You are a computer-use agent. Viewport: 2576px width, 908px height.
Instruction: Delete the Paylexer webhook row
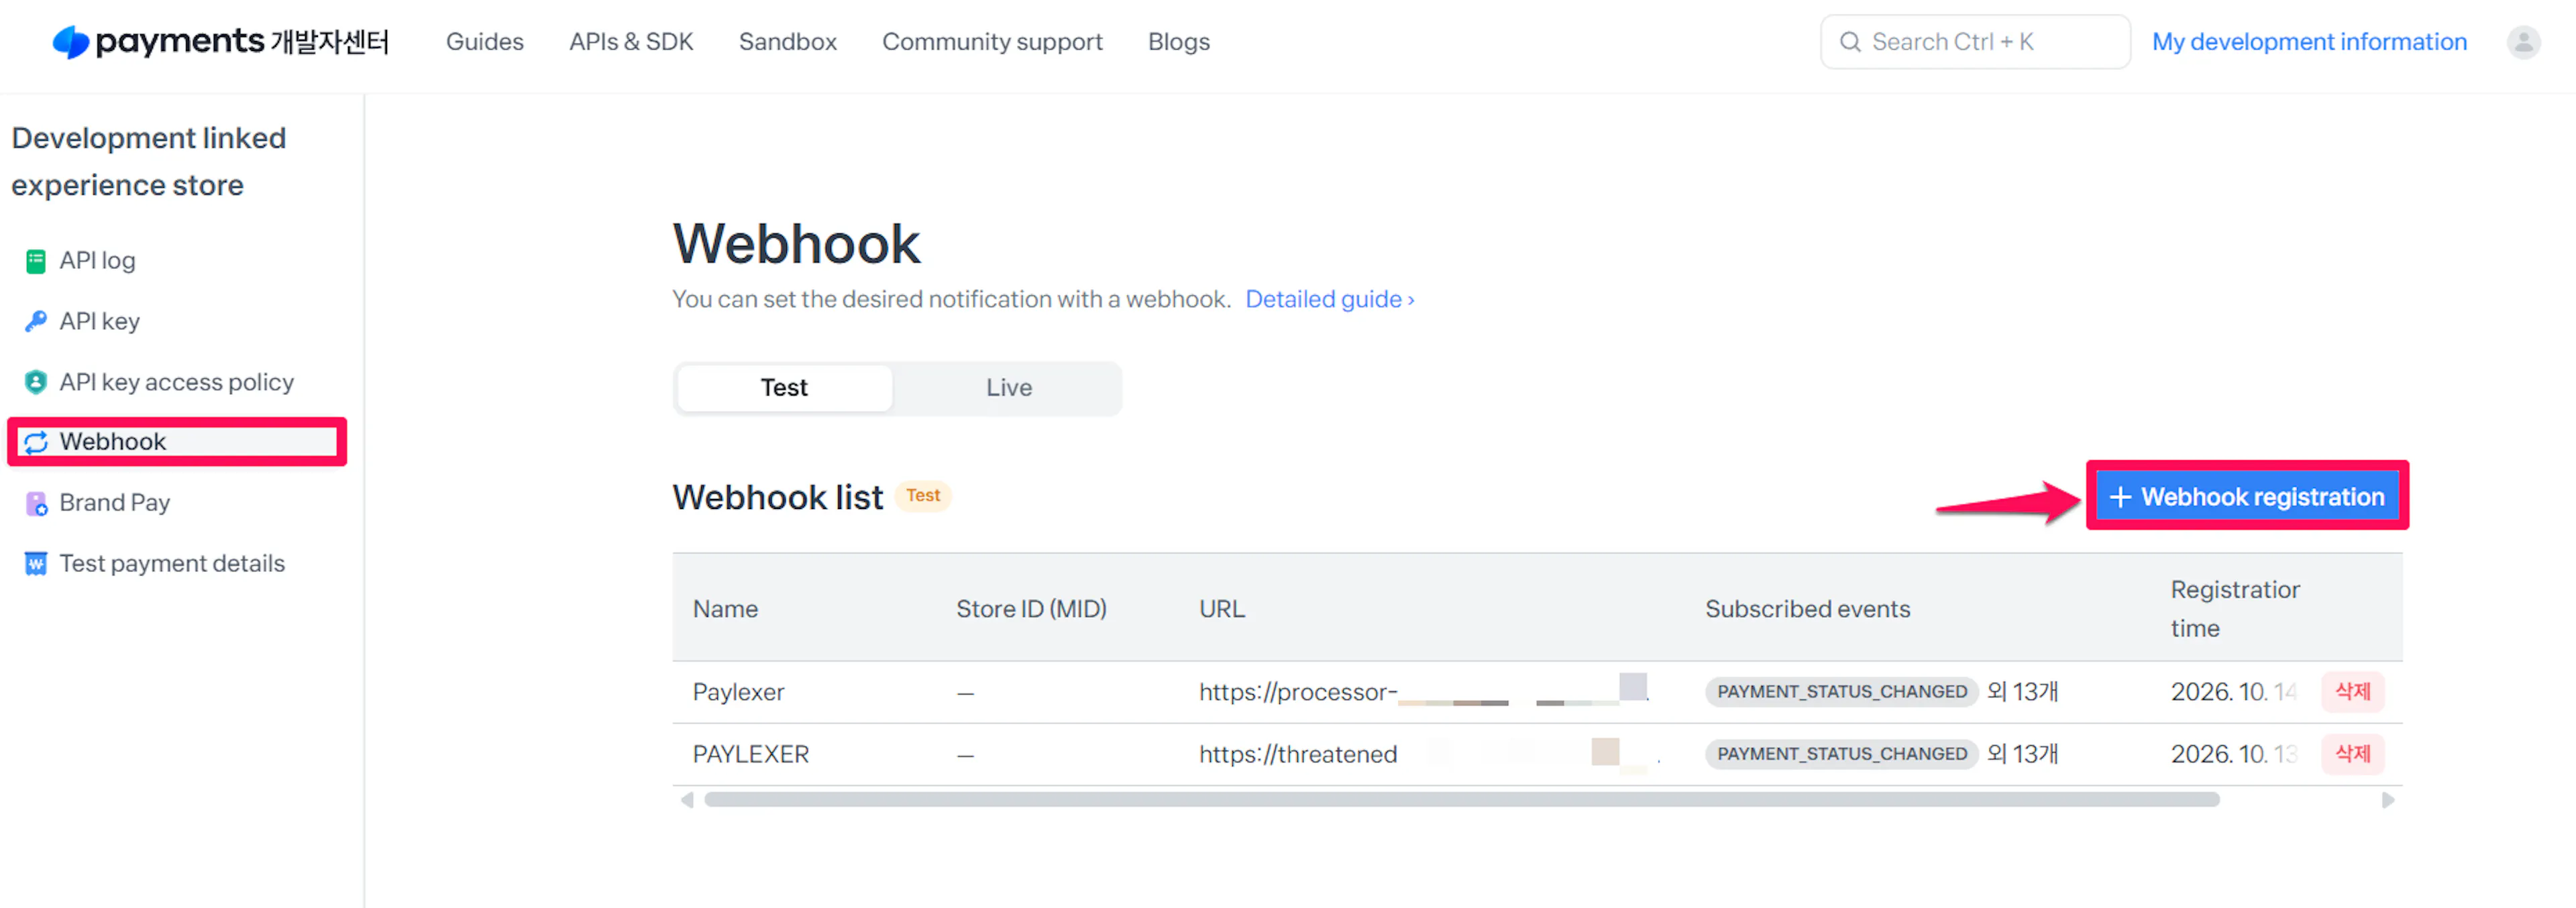pos(2352,691)
